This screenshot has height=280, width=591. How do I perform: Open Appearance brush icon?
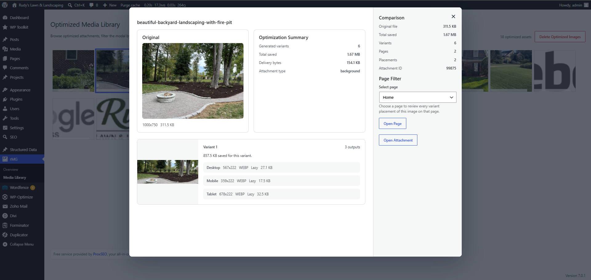coord(5,90)
